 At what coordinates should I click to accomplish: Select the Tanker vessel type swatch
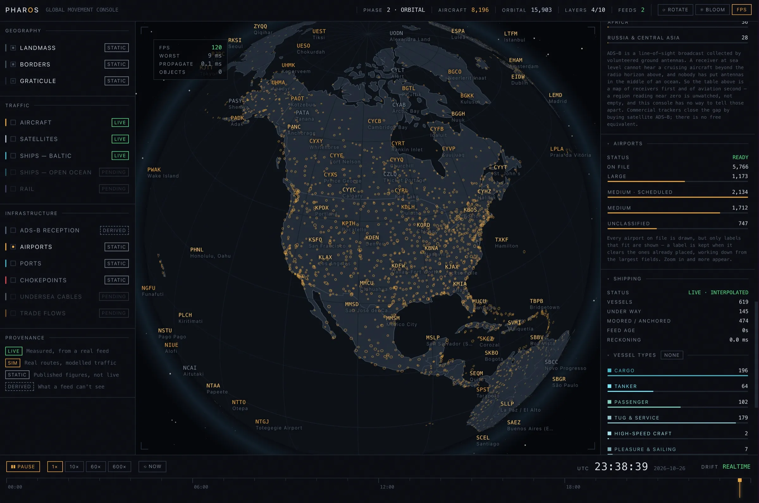tap(609, 386)
